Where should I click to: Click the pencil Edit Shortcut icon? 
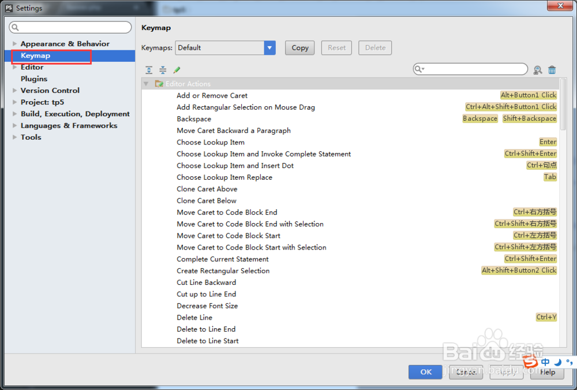(x=177, y=70)
